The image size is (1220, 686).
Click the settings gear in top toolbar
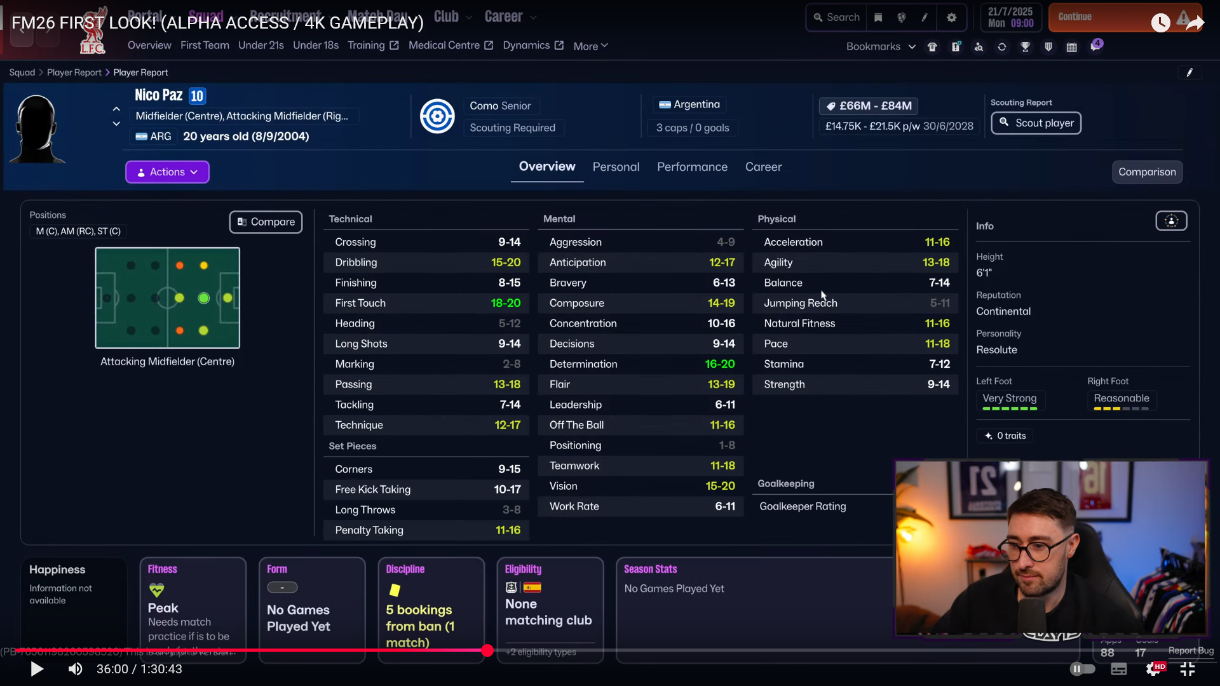[951, 18]
